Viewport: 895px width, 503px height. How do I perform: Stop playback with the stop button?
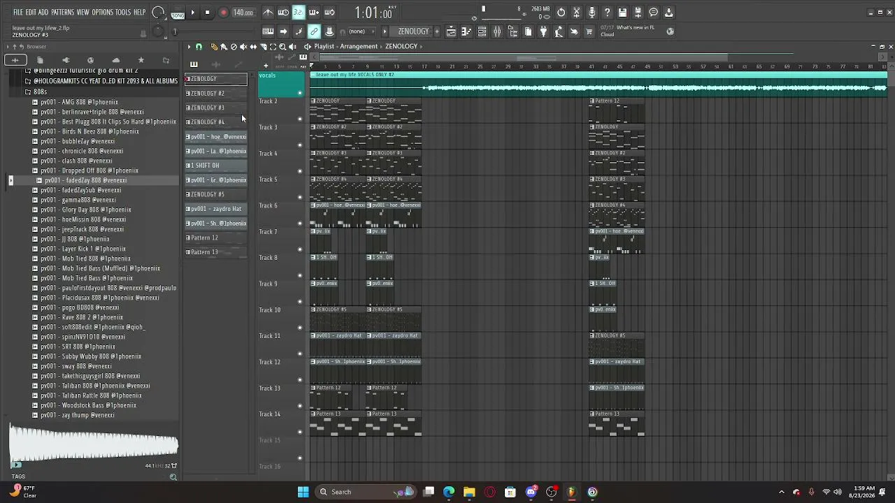207,13
